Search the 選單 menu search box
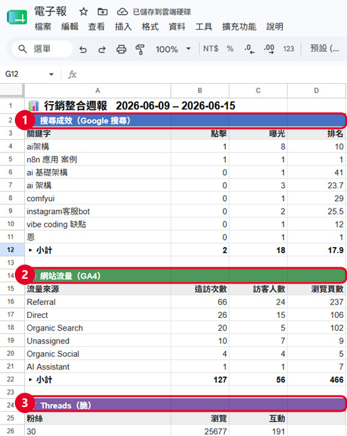Viewport: 347px width, 436px height. 43,49
